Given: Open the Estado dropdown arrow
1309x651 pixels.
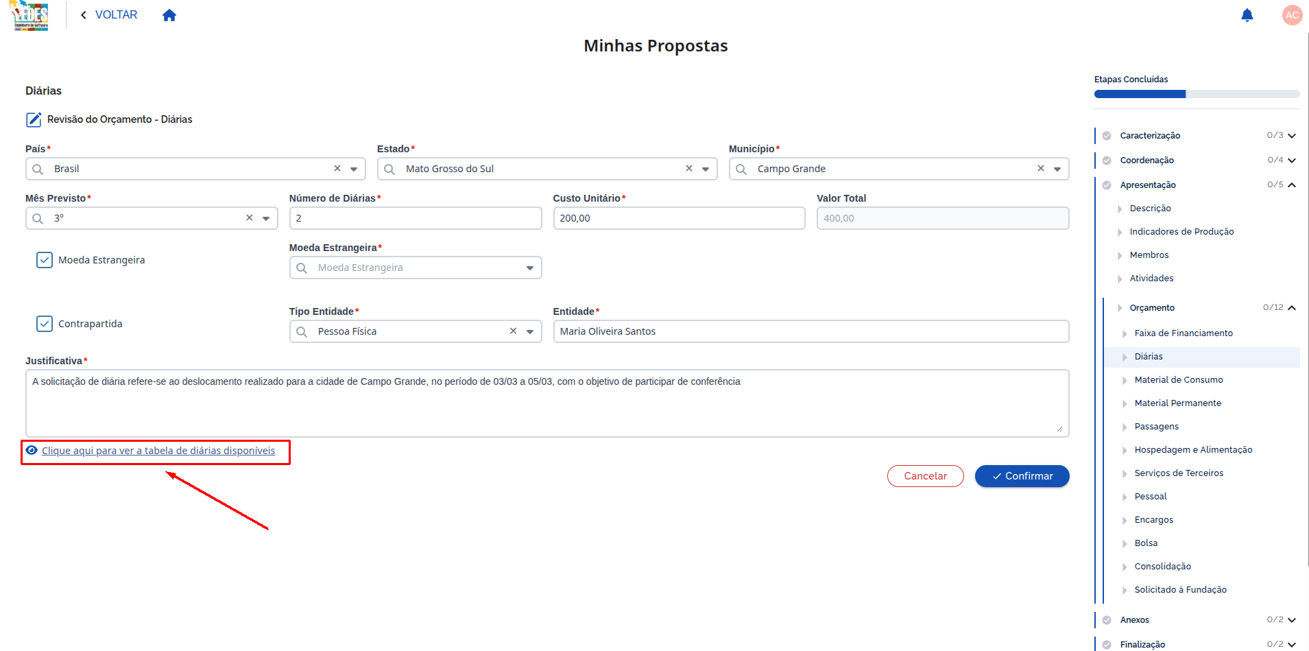Looking at the screenshot, I should 706,169.
